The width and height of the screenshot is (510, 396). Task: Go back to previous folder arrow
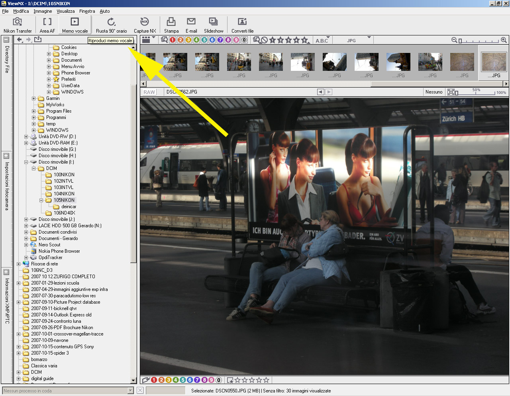coord(19,39)
